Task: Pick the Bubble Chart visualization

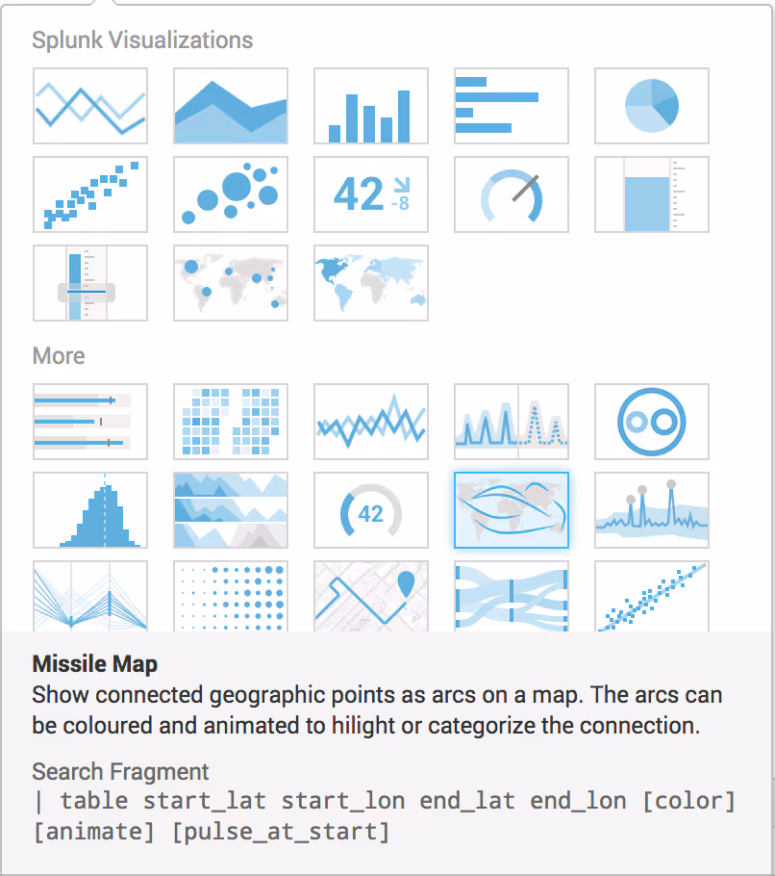Action: pos(231,194)
